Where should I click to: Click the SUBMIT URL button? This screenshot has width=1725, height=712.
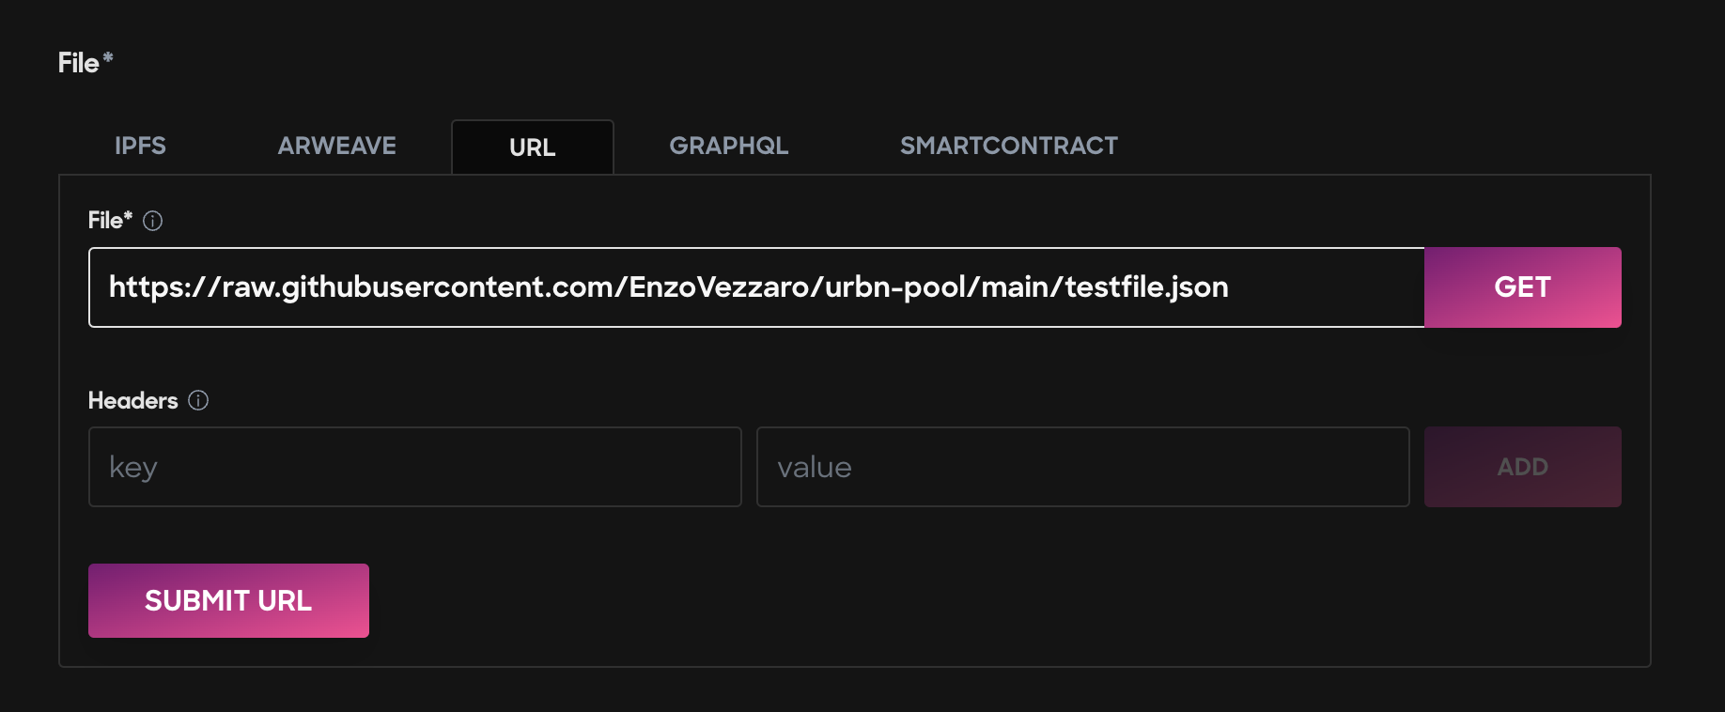click(x=228, y=600)
